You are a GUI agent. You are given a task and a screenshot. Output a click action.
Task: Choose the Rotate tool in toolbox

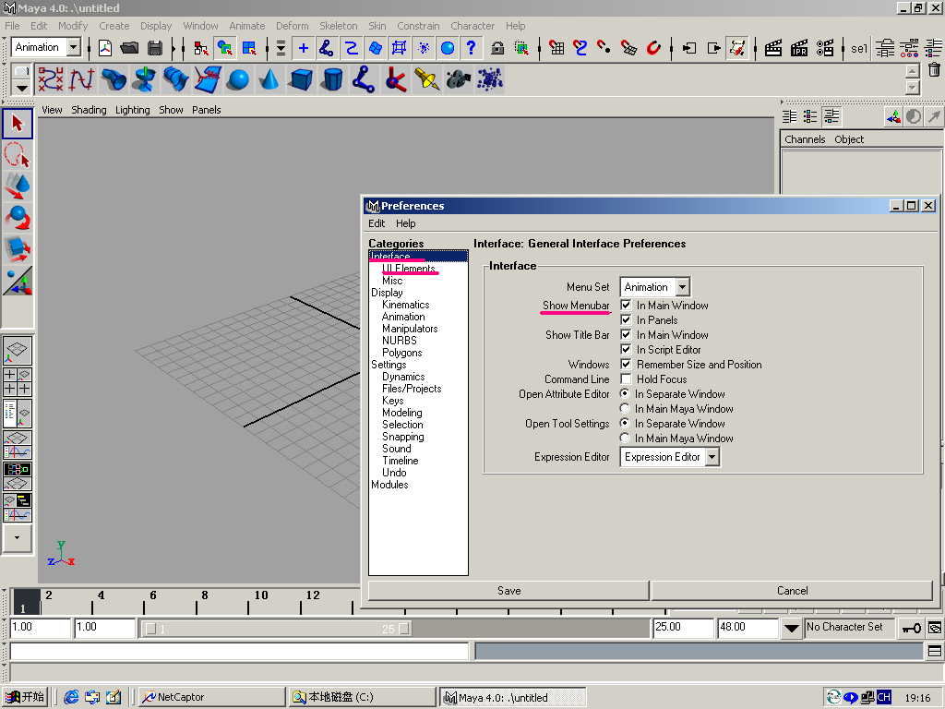click(17, 218)
